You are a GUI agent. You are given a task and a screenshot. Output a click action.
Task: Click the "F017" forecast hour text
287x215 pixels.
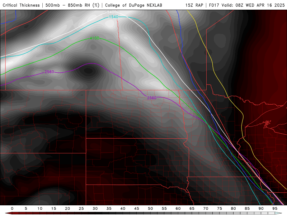(x=214, y=5)
